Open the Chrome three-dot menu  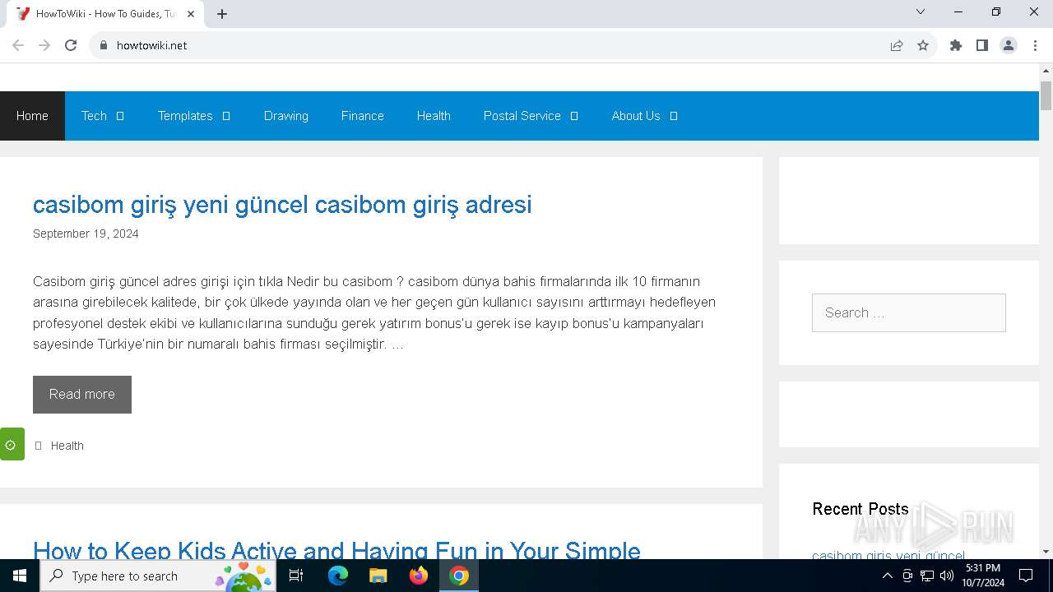[x=1035, y=45]
